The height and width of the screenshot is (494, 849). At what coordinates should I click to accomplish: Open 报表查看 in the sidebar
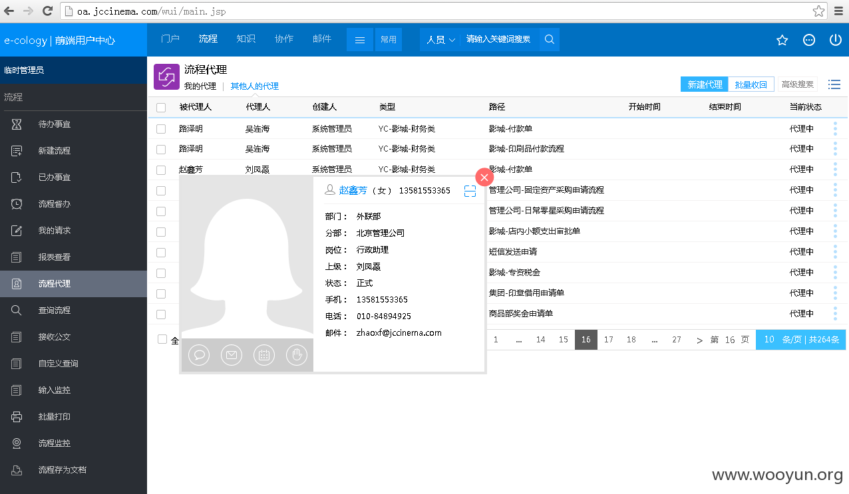[x=73, y=257]
